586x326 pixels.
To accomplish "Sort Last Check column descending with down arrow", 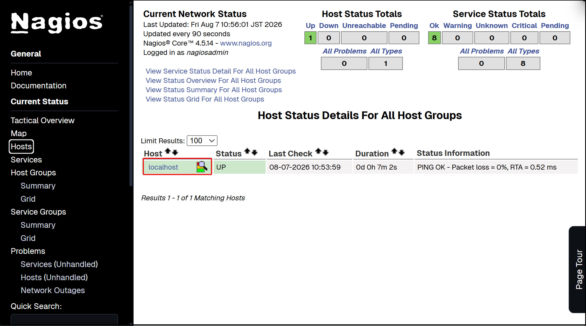I will pyautogui.click(x=326, y=152).
